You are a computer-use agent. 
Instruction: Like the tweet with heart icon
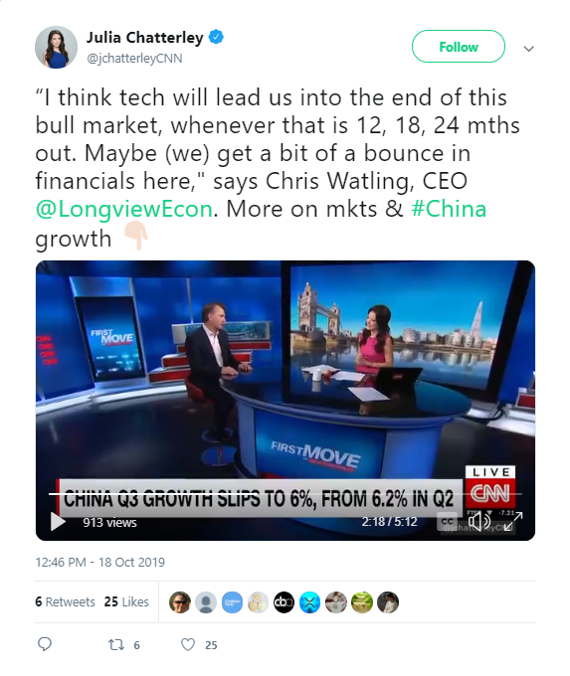[188, 644]
